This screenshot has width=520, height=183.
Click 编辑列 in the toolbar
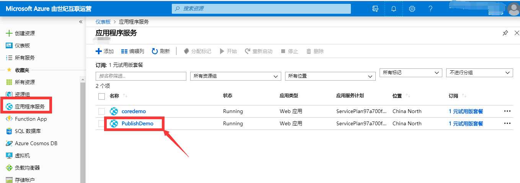tap(132, 51)
